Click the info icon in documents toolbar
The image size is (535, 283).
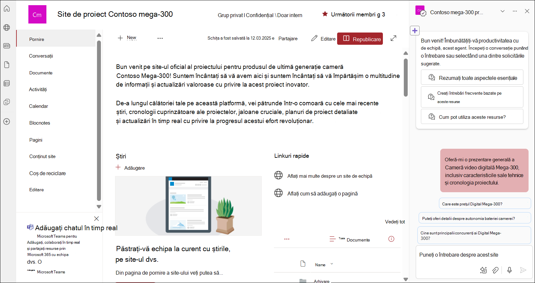[x=391, y=239]
